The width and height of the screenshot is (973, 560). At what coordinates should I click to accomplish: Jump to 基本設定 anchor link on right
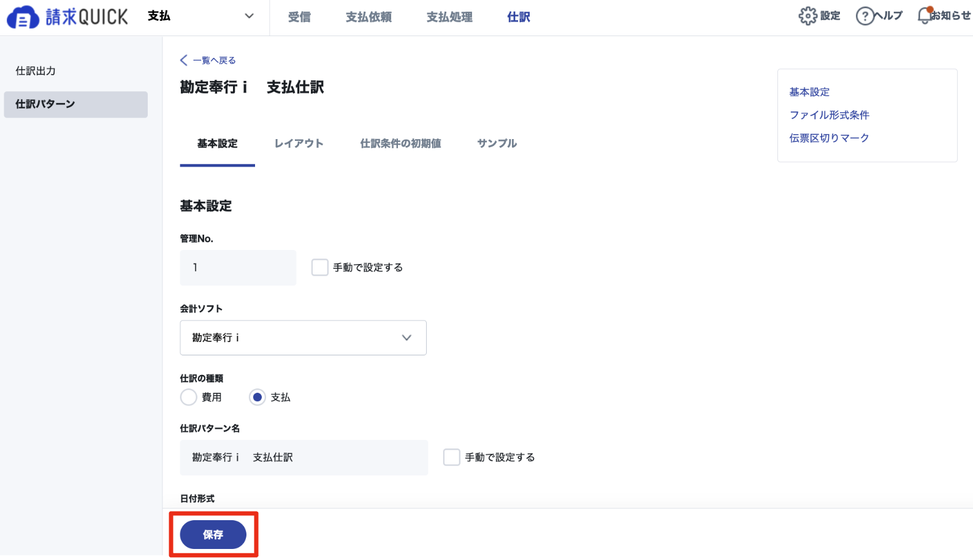pyautogui.click(x=809, y=92)
